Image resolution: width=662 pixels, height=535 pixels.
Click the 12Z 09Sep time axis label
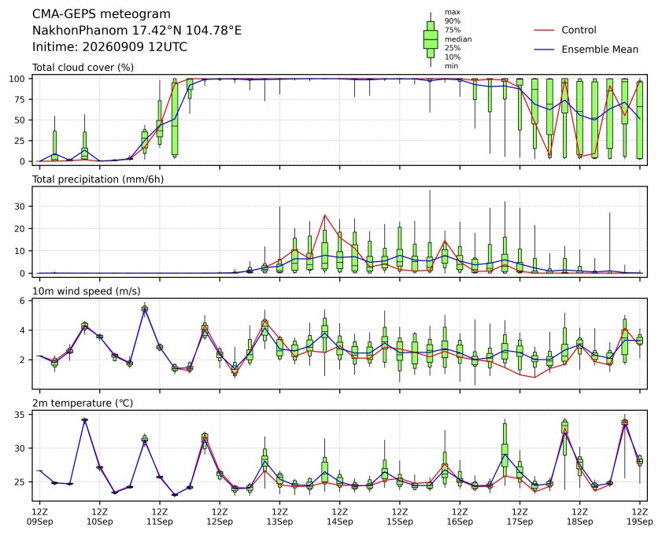[39, 517]
